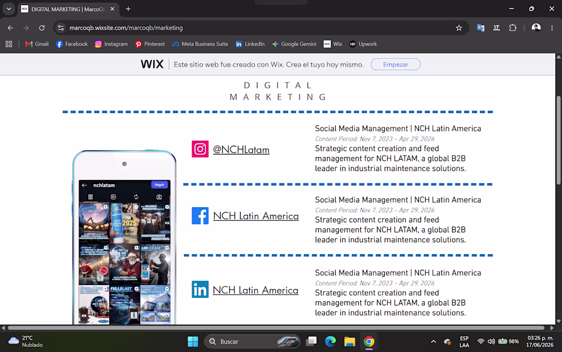The height and width of the screenshot is (352, 562).
Task: Select reels icon in phone mockup
Action: 113,197
